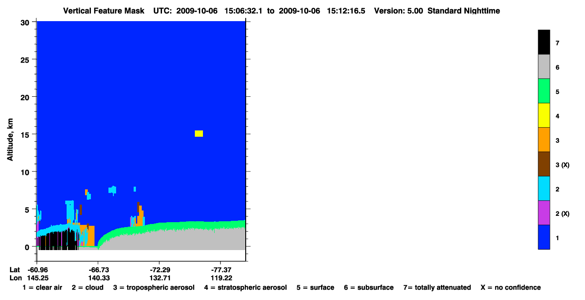Click the blue color bar segment labeled 1

click(x=544, y=237)
